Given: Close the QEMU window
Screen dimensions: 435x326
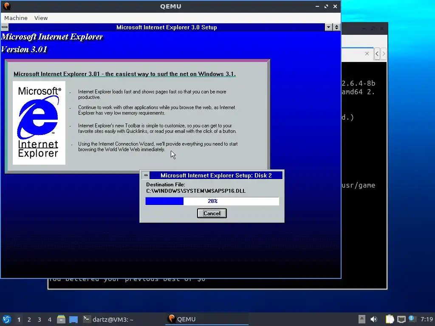Looking at the screenshot, I should click(335, 6).
